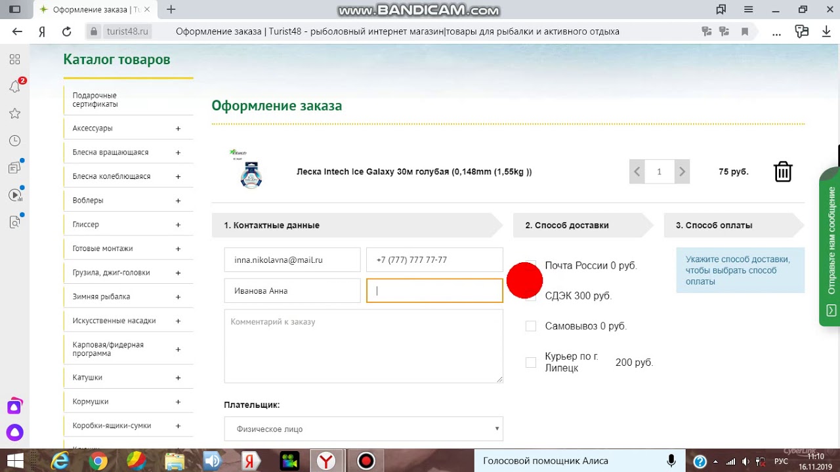Increase quantity with the right arrow

coord(682,172)
